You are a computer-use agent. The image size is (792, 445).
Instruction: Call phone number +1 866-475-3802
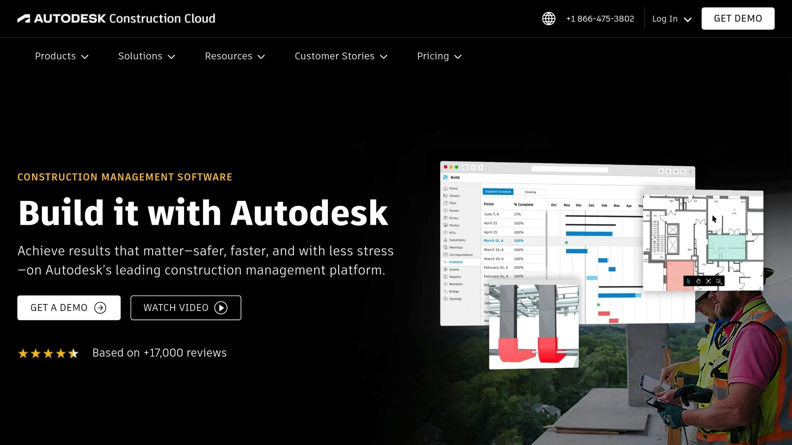coord(600,19)
